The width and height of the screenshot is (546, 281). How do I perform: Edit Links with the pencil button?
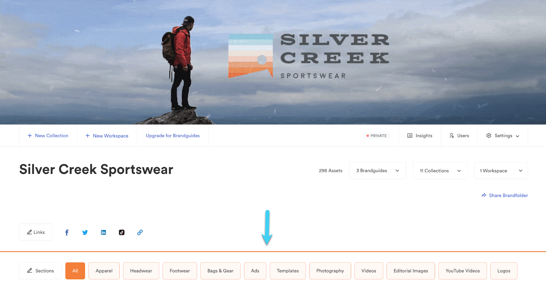pos(36,232)
